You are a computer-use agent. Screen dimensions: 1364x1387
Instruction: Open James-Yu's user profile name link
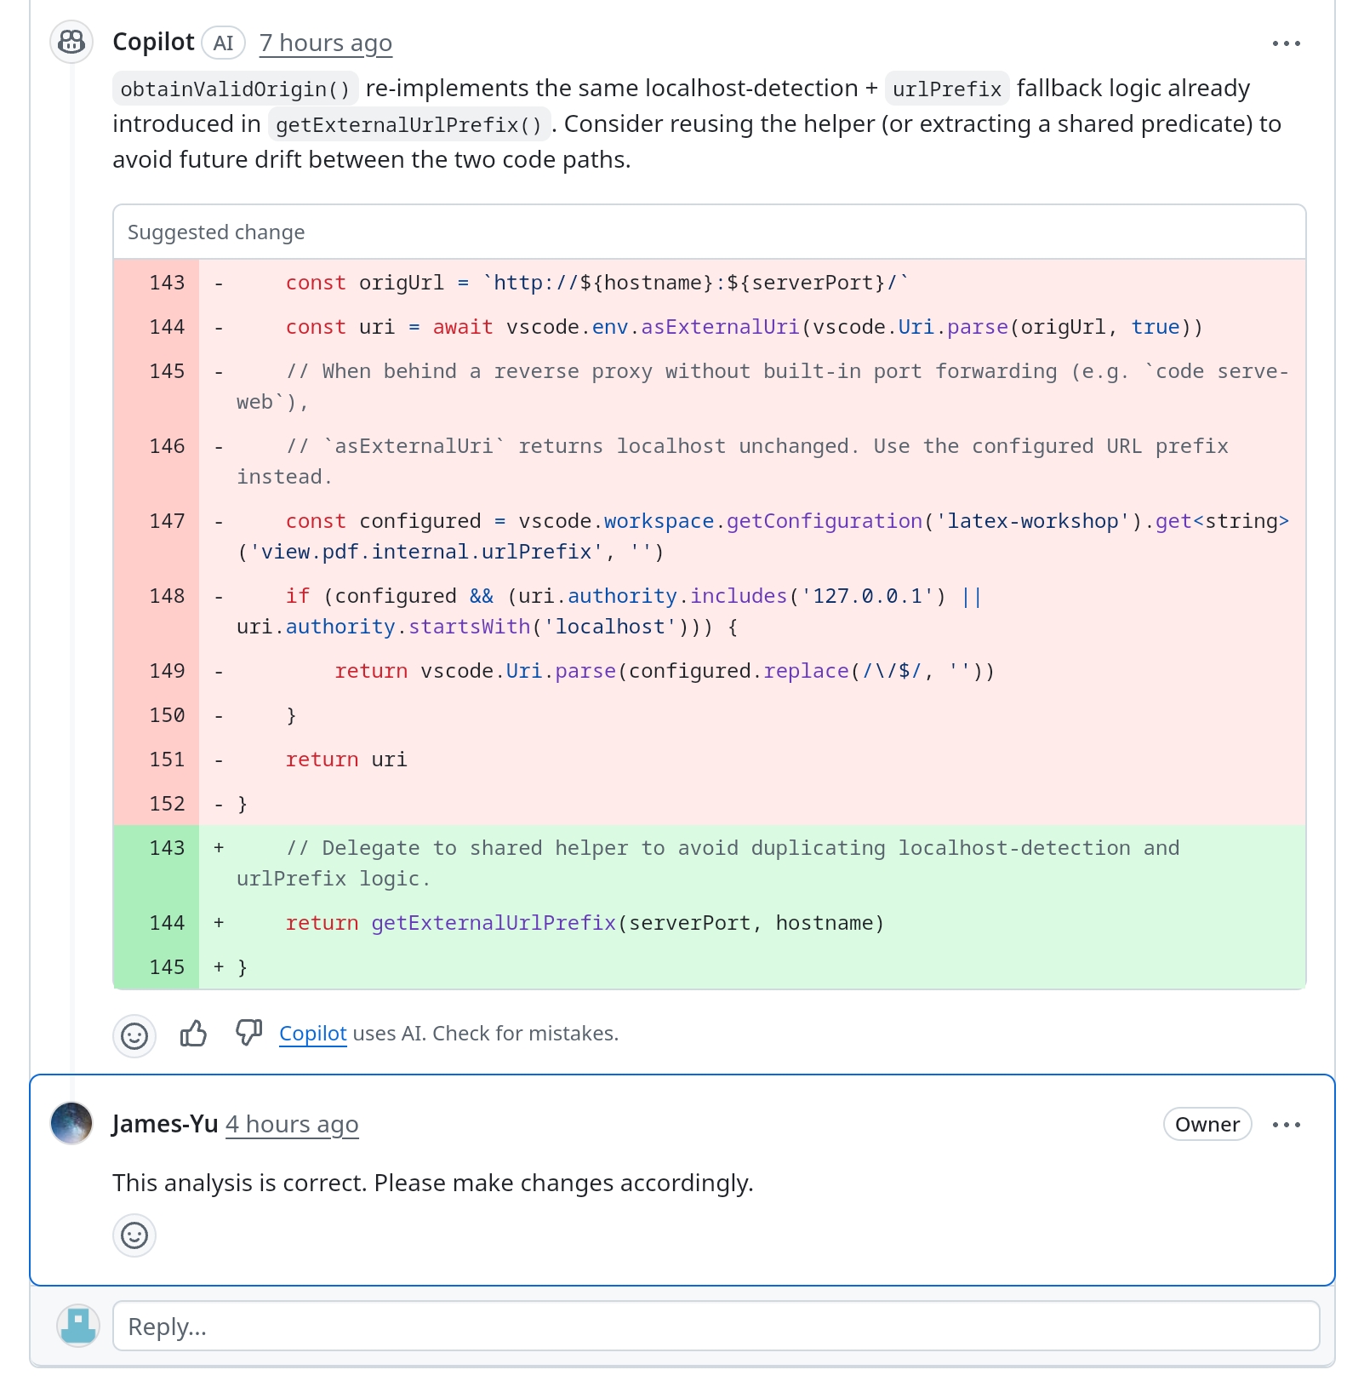165,1124
